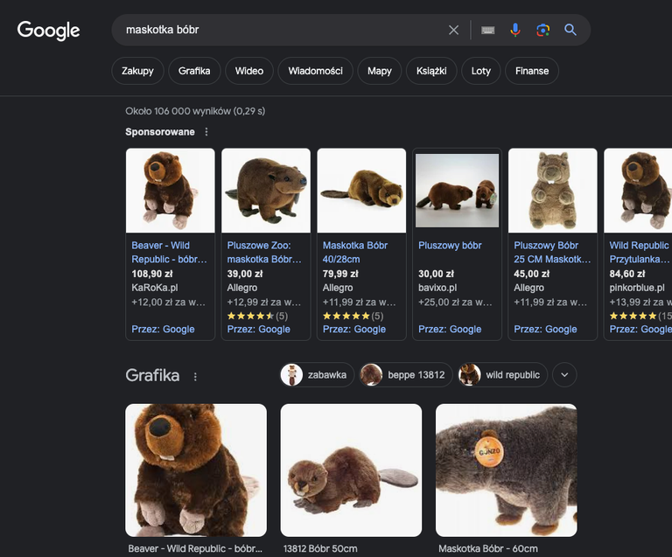Start voice search with the microphone icon
672x557 pixels.
515,30
